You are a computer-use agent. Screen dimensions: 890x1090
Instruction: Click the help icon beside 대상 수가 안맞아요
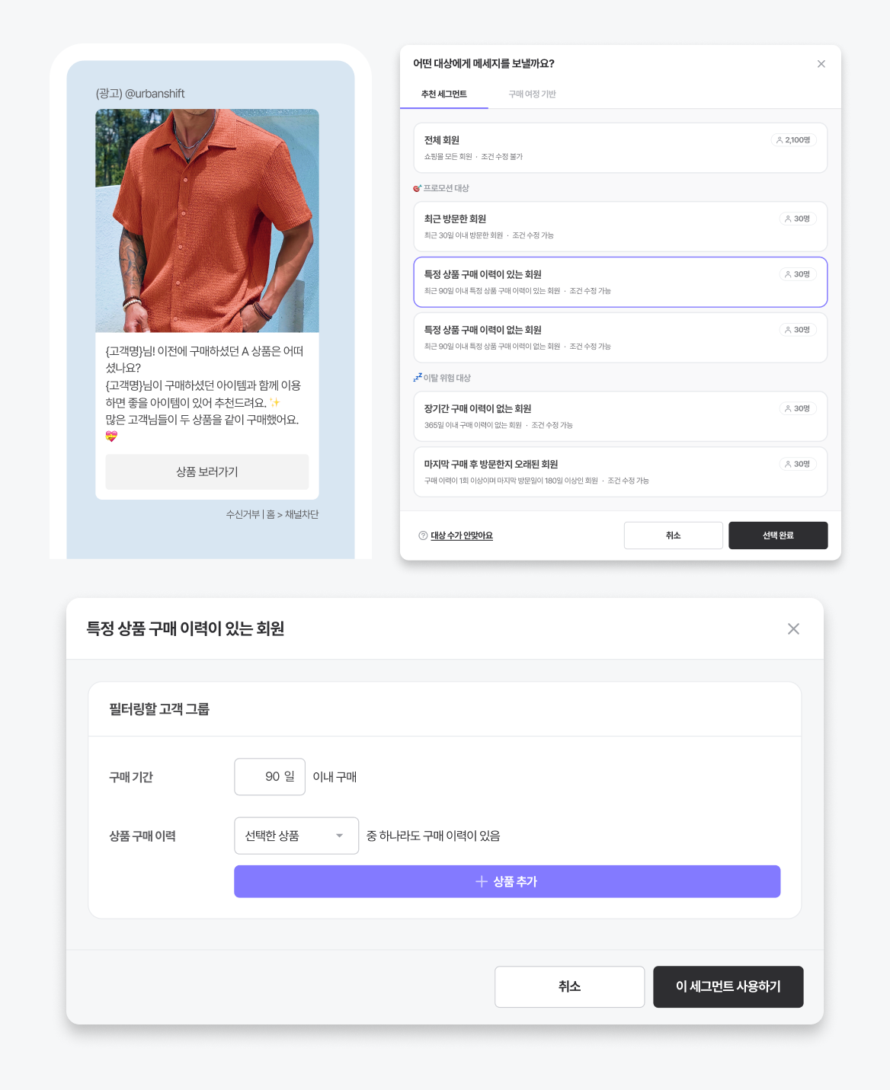423,535
